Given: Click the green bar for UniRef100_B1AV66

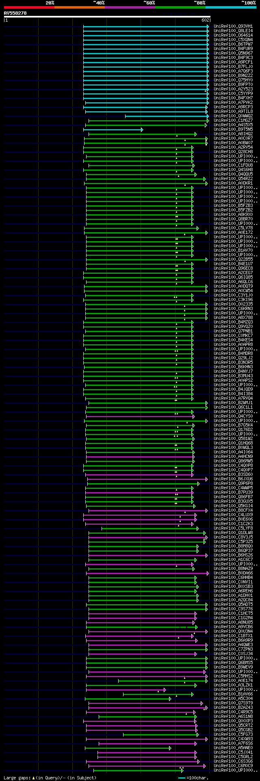Looking at the screenshot, I should (158, 694).
